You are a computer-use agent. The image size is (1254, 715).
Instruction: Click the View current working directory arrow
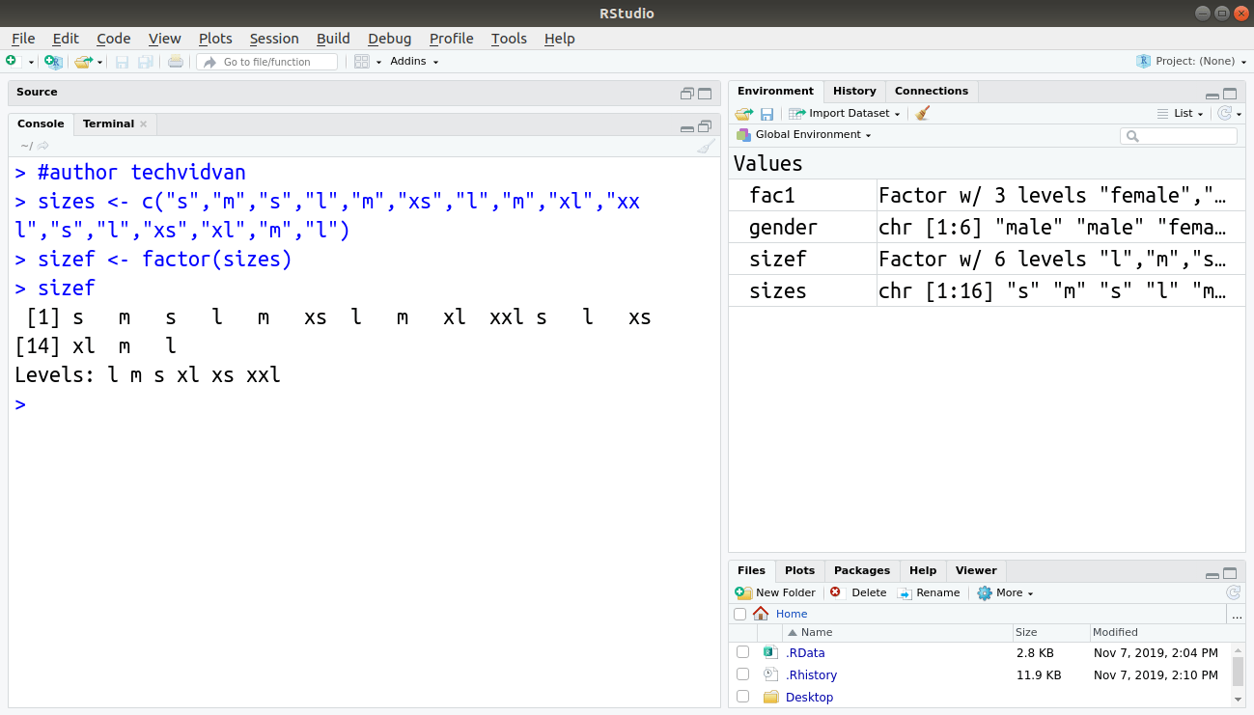pyautogui.click(x=42, y=146)
